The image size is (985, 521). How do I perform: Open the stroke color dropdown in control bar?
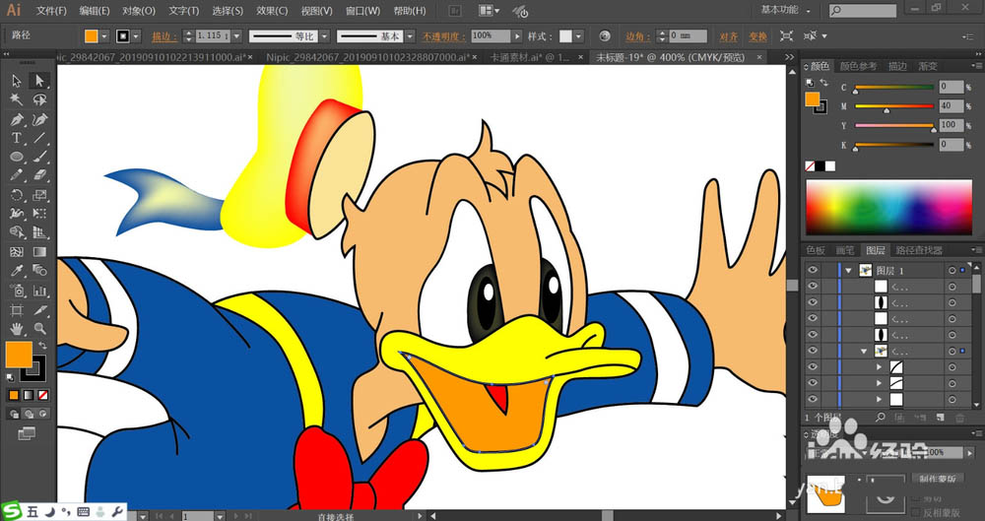click(136, 36)
